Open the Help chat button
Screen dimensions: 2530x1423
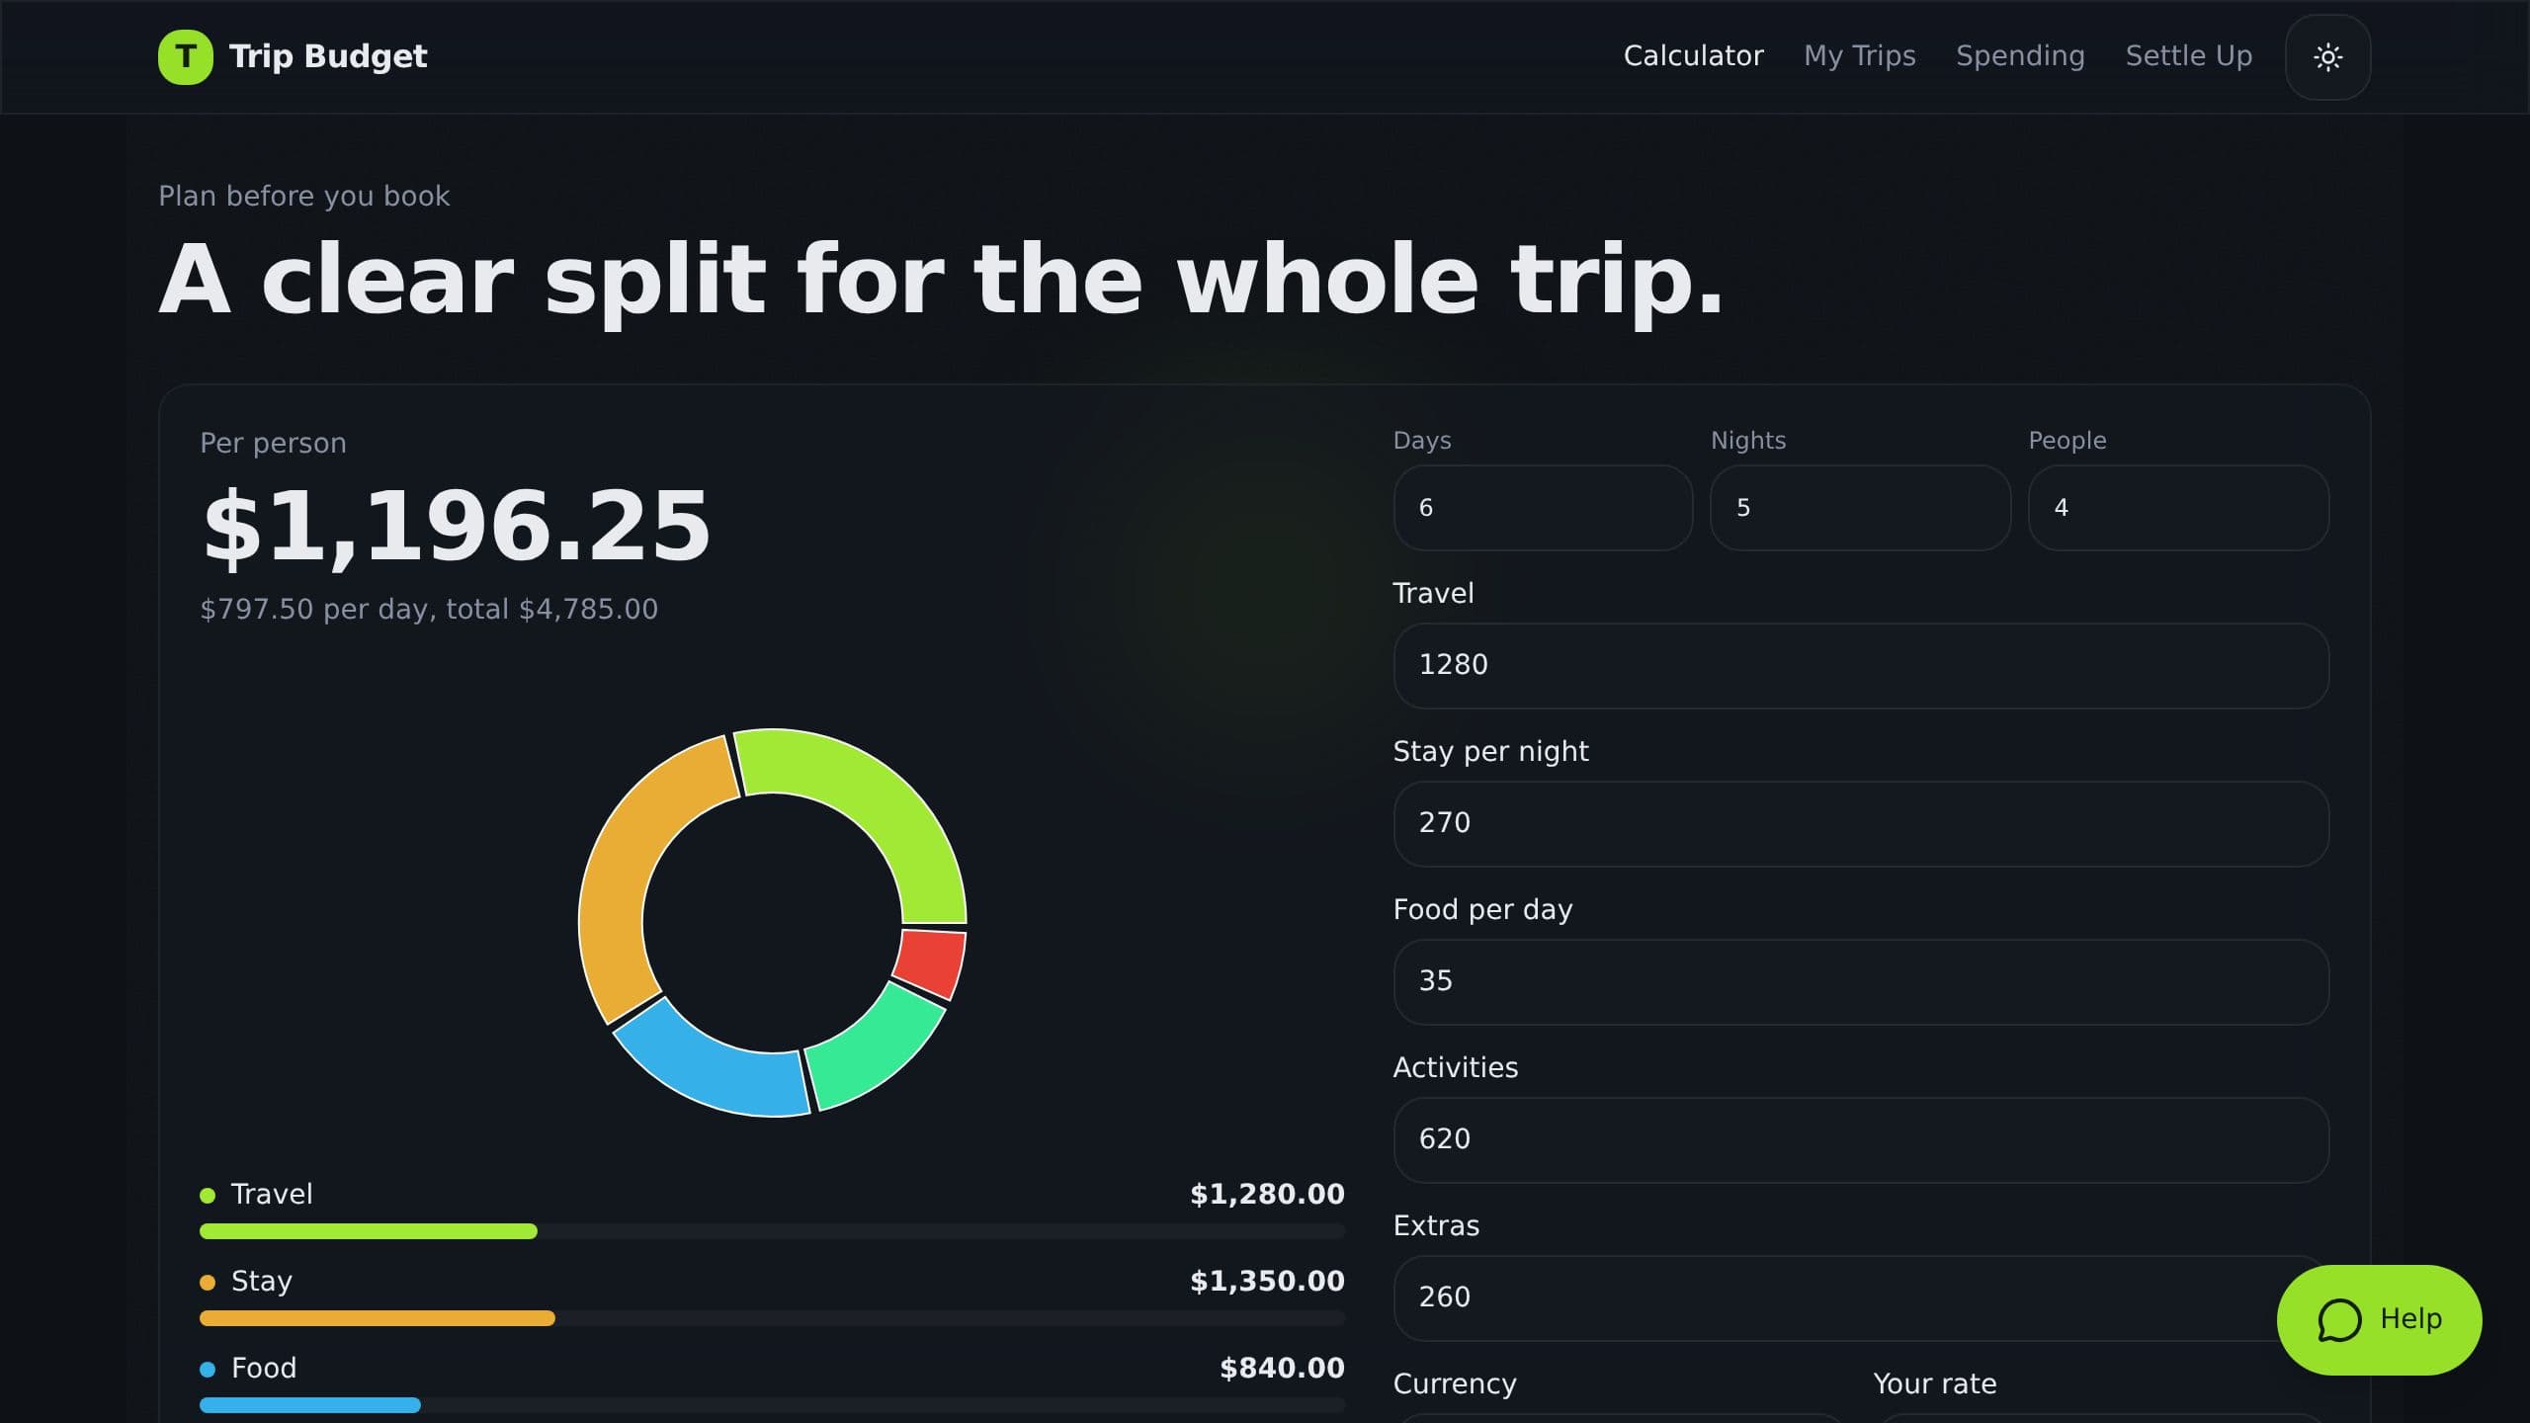pos(2379,1319)
